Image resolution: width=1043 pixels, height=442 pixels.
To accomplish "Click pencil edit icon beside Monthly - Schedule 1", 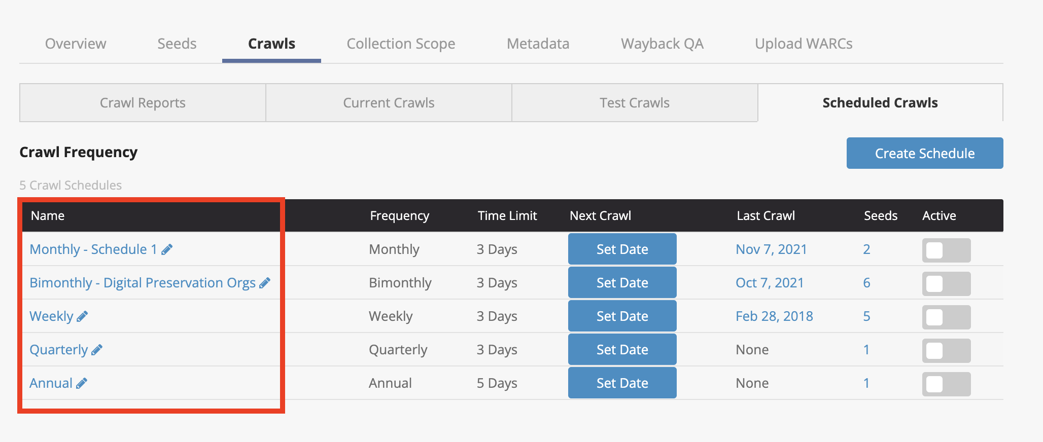I will coord(167,249).
